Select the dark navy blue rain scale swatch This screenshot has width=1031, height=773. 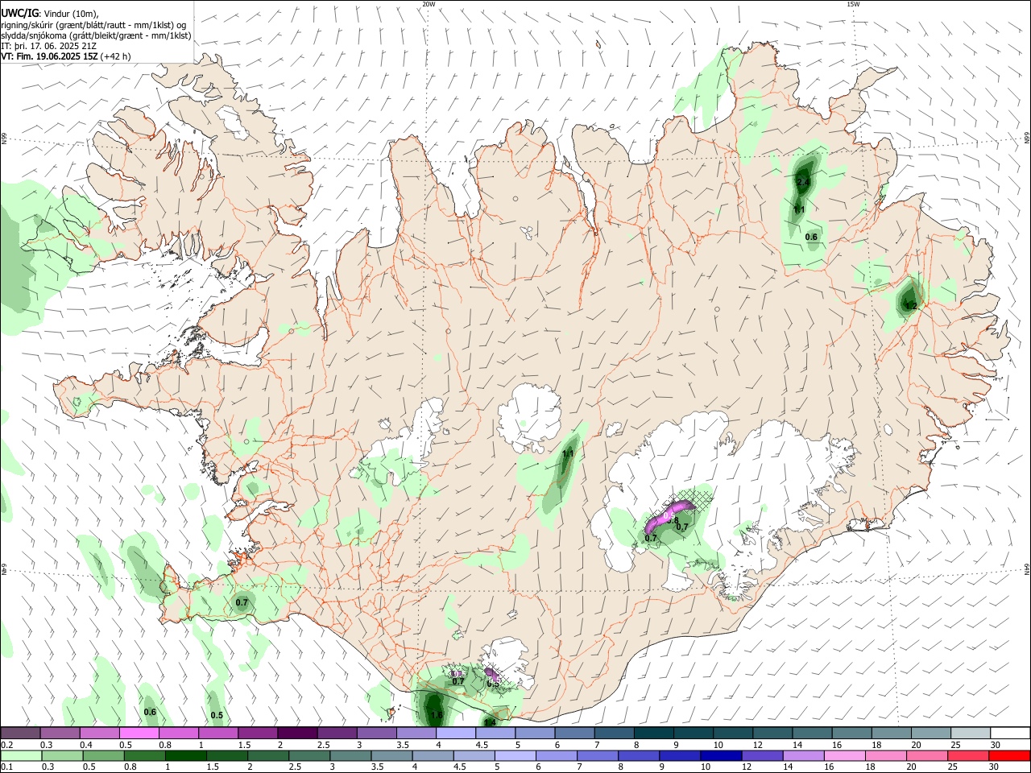[720, 755]
